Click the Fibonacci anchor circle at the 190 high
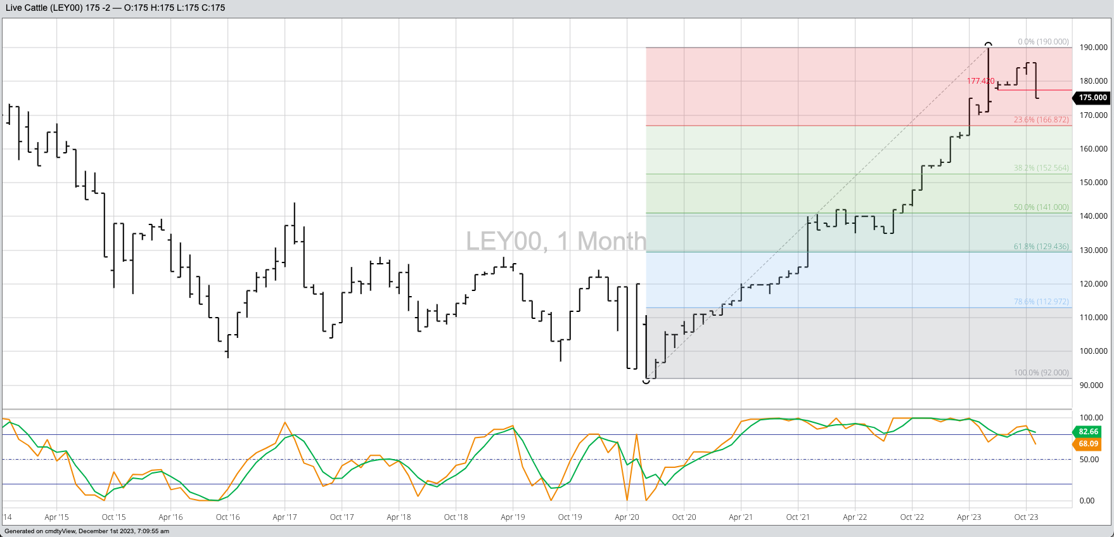Viewport: 1114px width, 537px height. tap(989, 44)
